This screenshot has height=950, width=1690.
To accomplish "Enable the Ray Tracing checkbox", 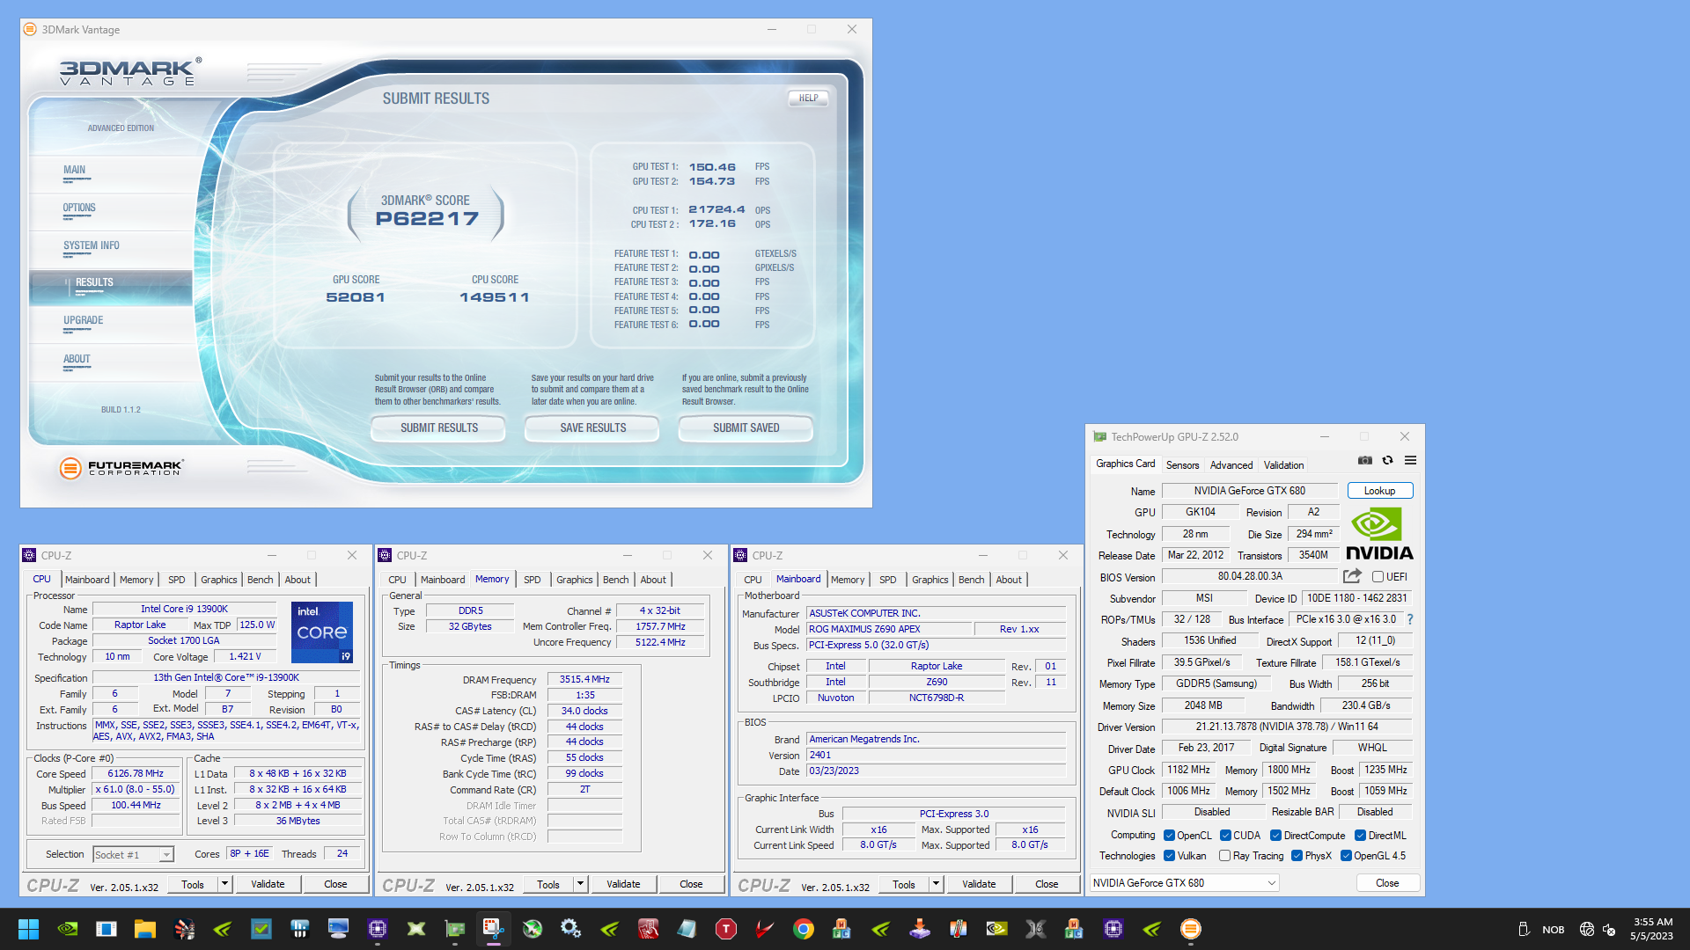I will point(1224,856).
